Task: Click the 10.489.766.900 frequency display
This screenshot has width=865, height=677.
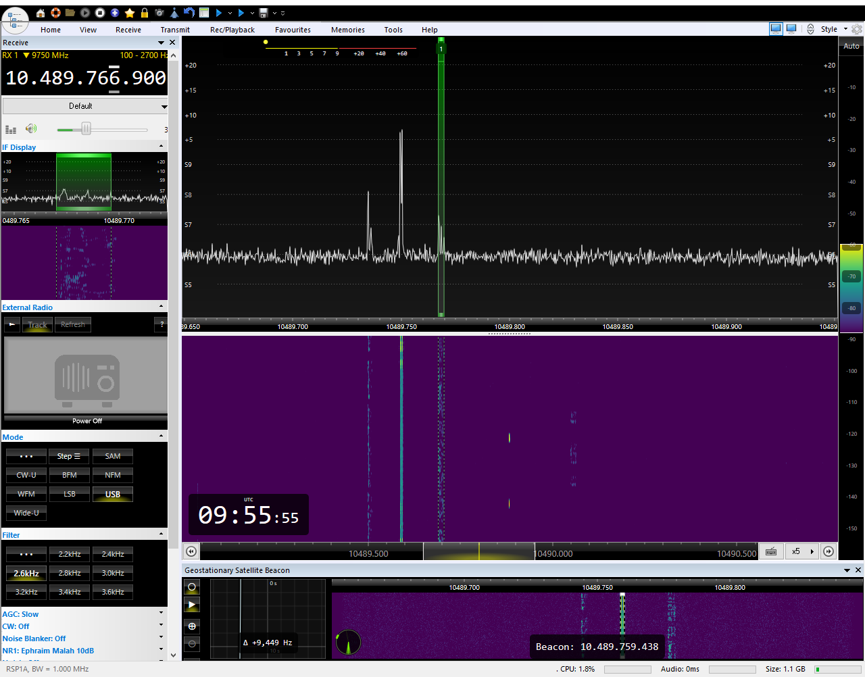Action: pyautogui.click(x=85, y=78)
